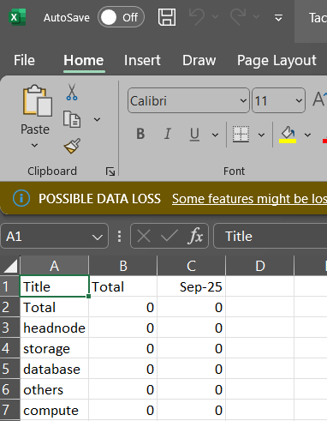Click the info icon in data loss bar
The width and height of the screenshot is (327, 421).
tap(21, 198)
